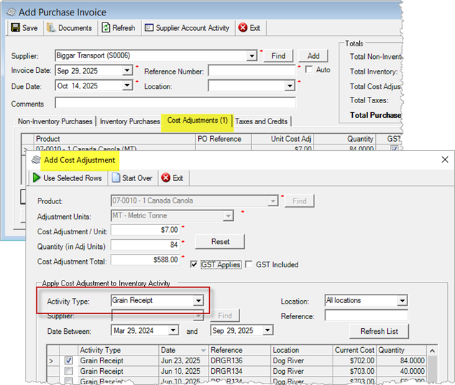
Task: Click the scroll-up arrow of the activity list
Action: (x=432, y=351)
